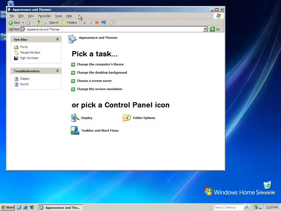The height and width of the screenshot is (211, 281).
Task: Launch Internet Explorer from quick launch
Action: (x=26, y=207)
